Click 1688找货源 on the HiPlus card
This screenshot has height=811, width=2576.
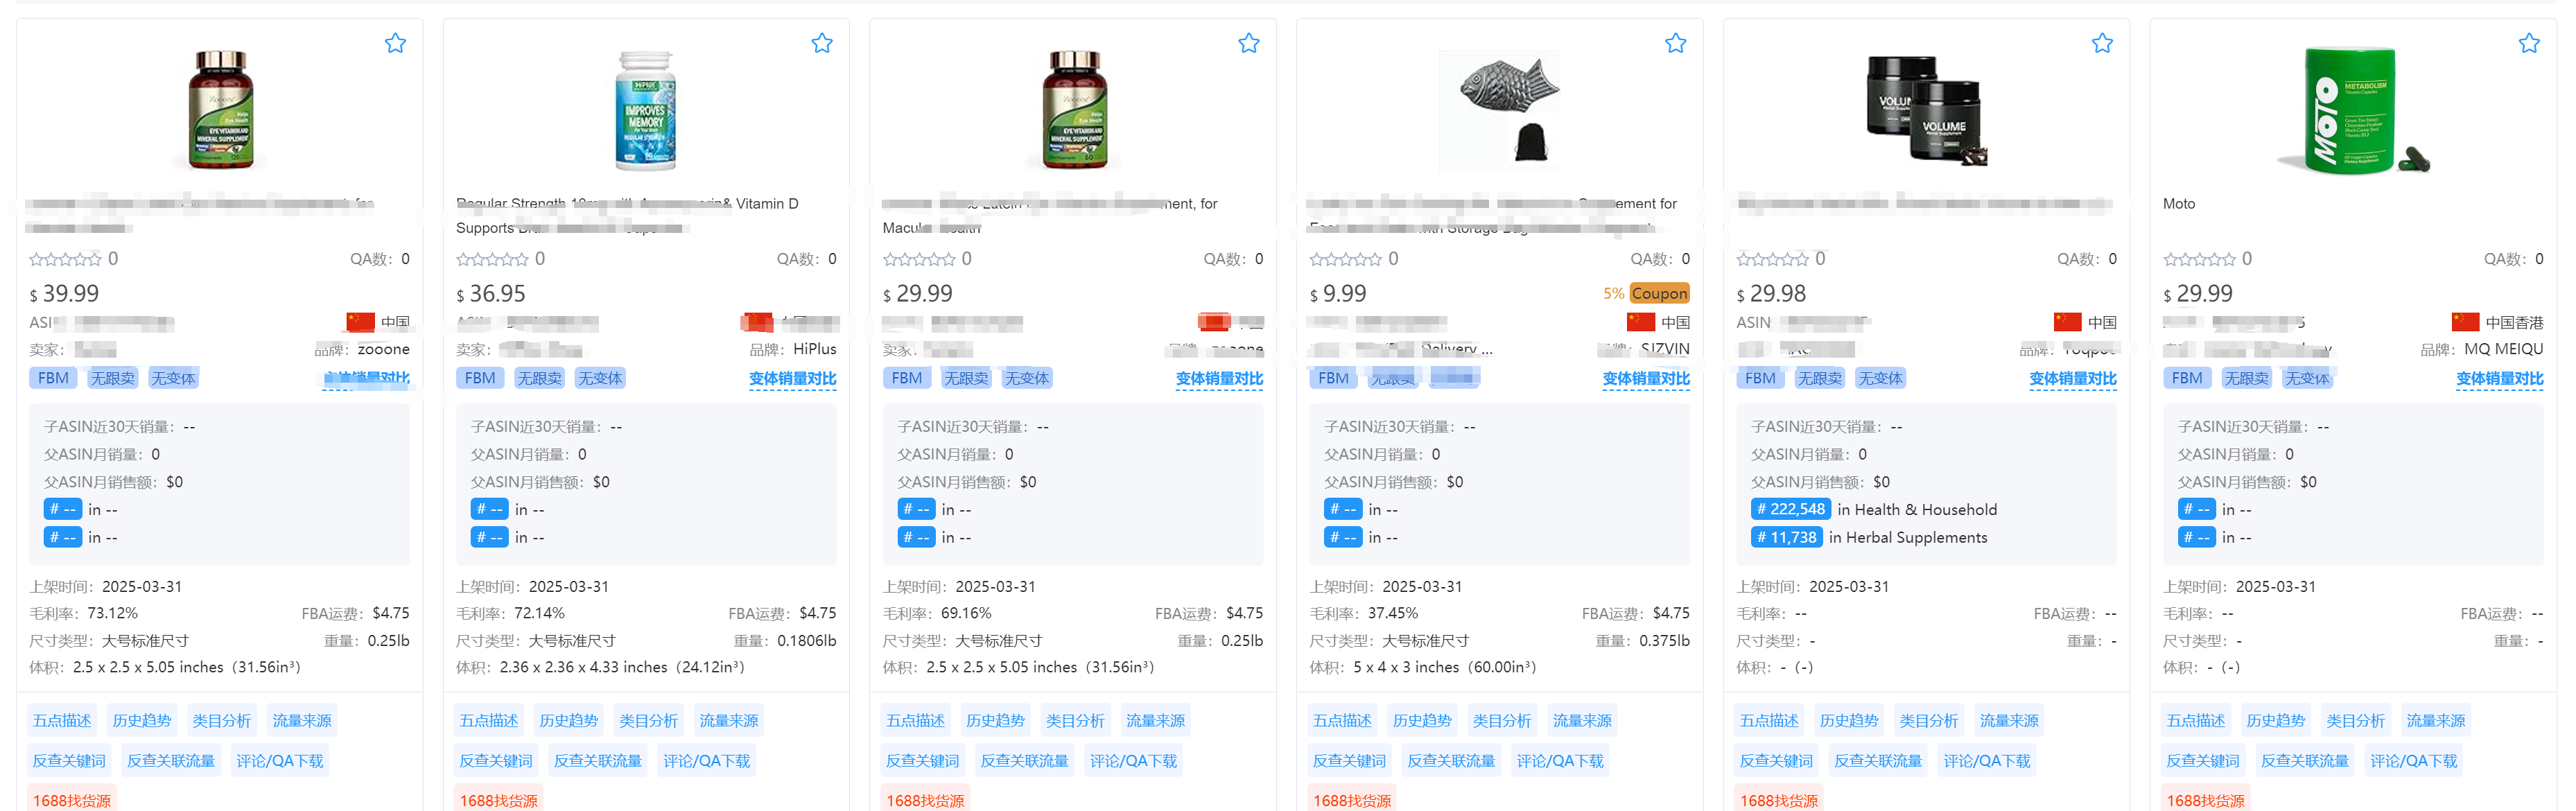[498, 800]
